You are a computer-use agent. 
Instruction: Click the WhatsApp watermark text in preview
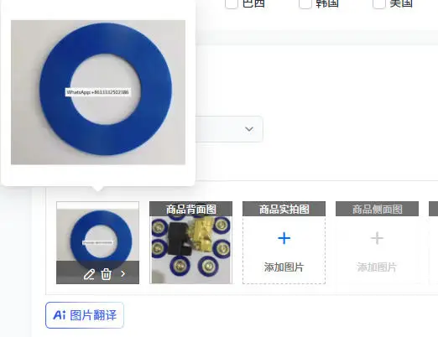[x=97, y=92]
